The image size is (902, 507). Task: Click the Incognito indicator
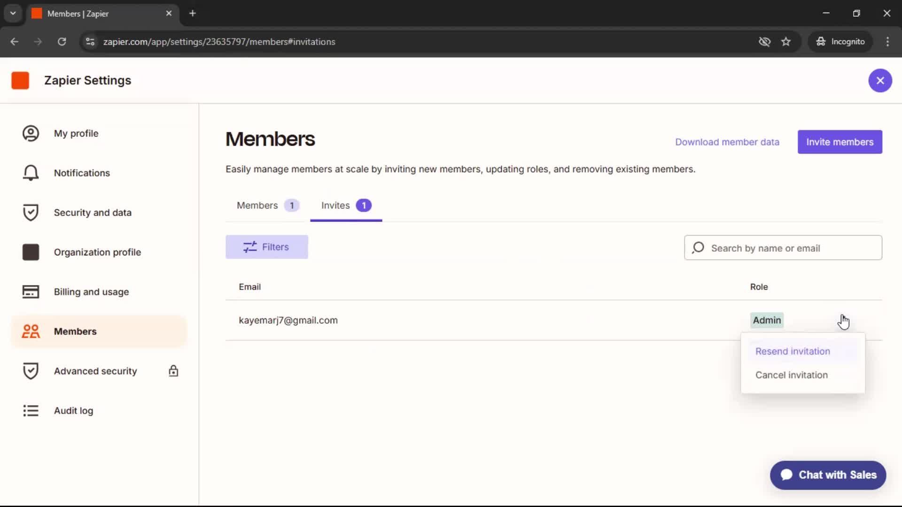pyautogui.click(x=840, y=42)
